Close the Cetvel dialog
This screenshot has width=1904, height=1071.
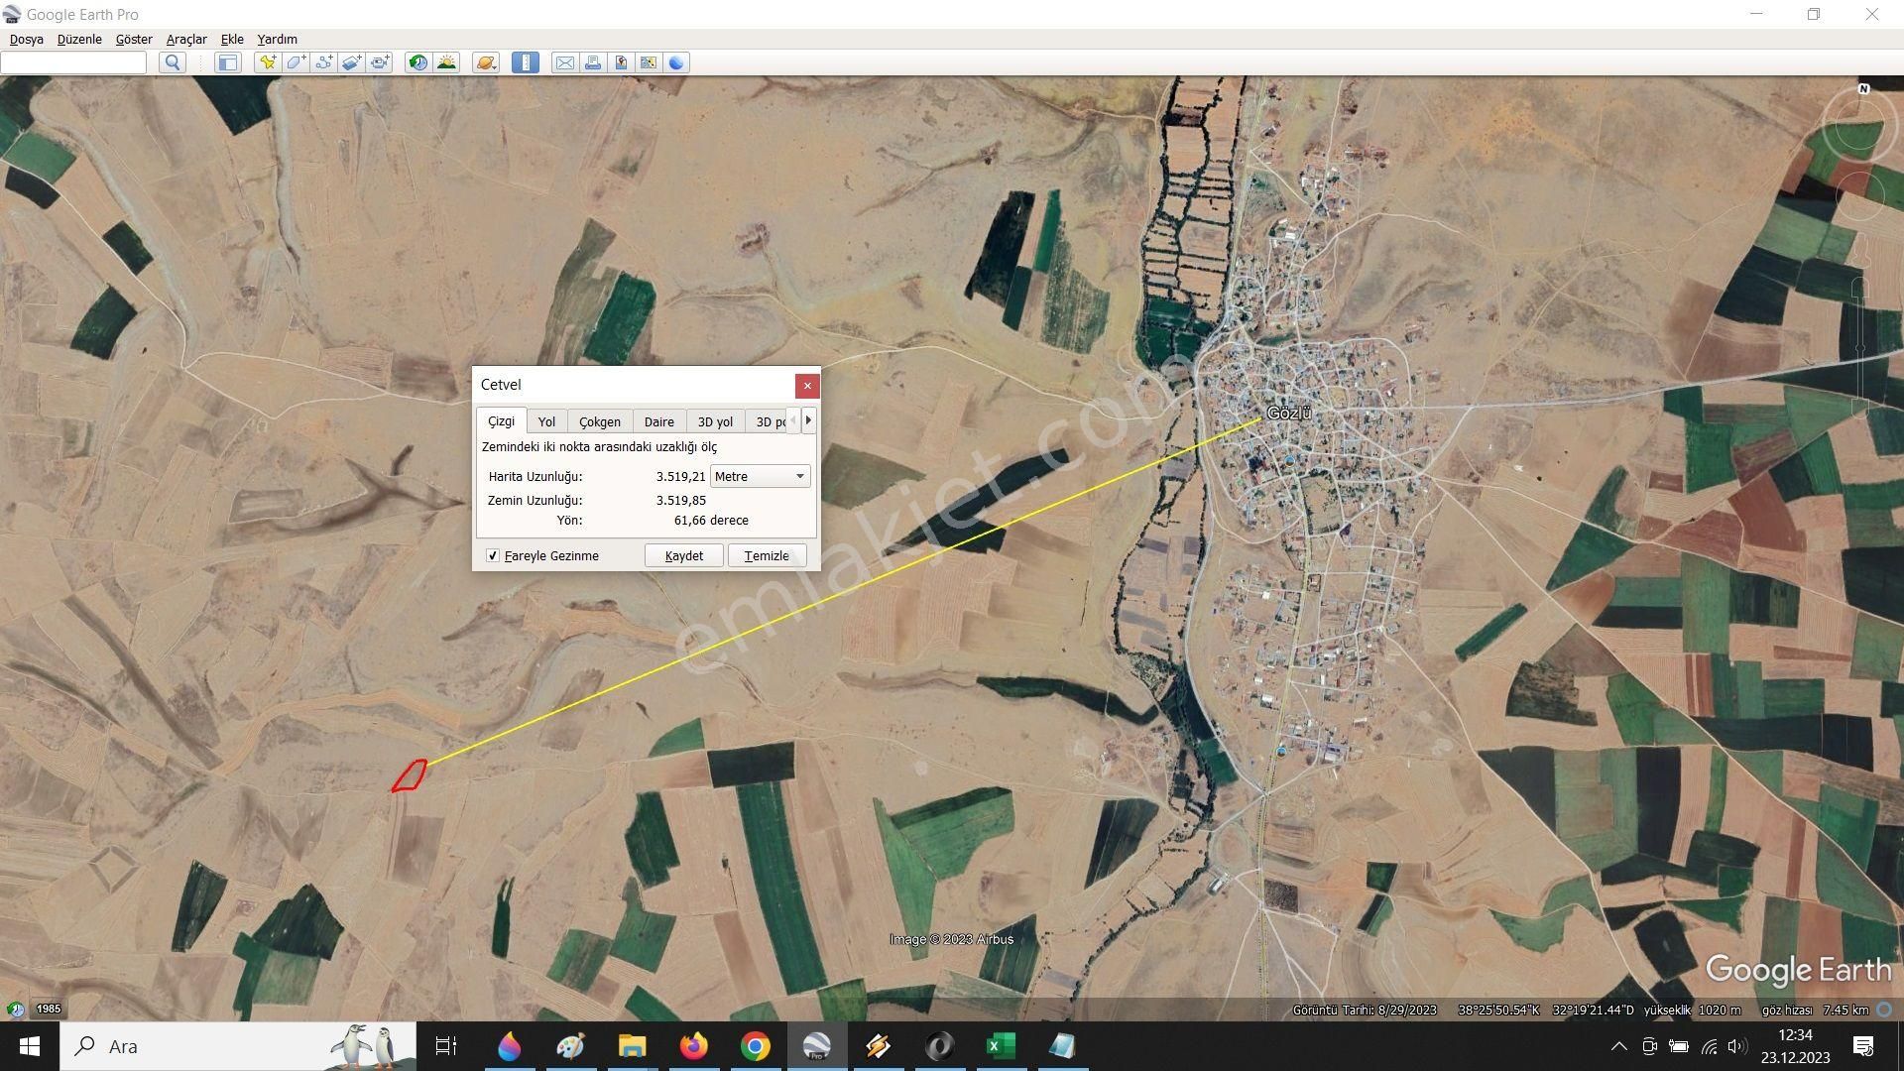coord(807,385)
